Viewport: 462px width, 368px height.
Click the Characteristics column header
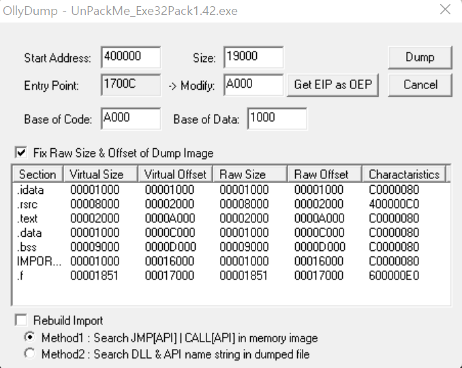[404, 174]
